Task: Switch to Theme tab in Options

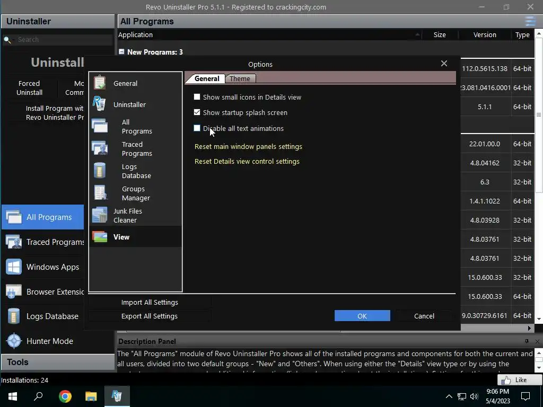Action: point(240,78)
